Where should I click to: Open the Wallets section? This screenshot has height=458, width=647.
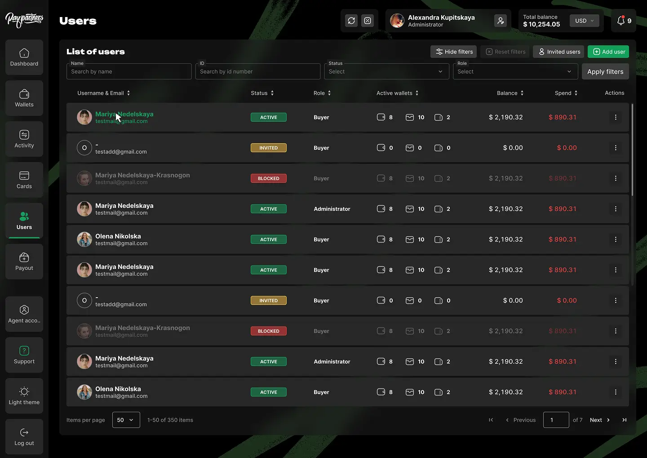24,98
